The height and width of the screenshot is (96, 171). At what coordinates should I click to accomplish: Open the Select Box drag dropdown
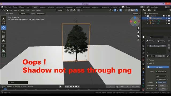(41, 14)
